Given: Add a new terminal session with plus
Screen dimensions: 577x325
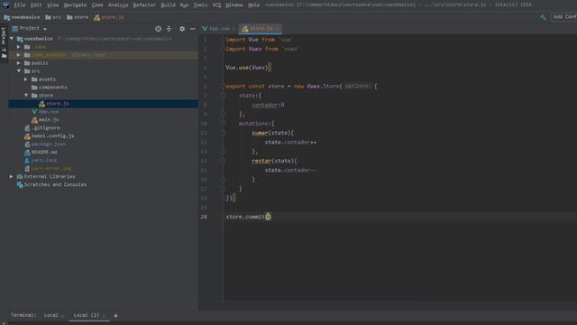Looking at the screenshot, I should 115,315.
